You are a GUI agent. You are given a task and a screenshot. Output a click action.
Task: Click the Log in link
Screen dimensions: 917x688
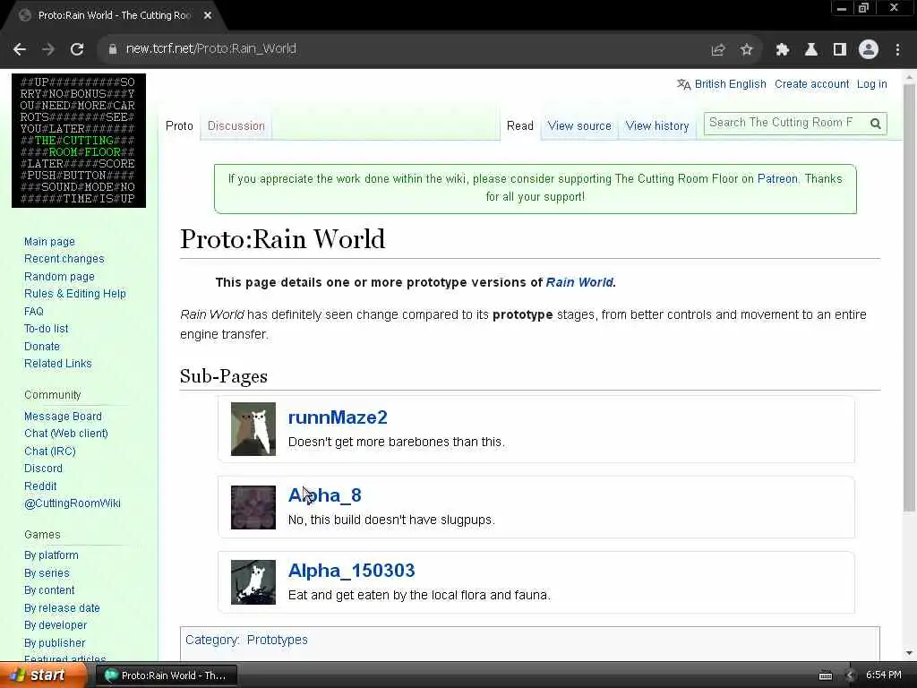871,84
